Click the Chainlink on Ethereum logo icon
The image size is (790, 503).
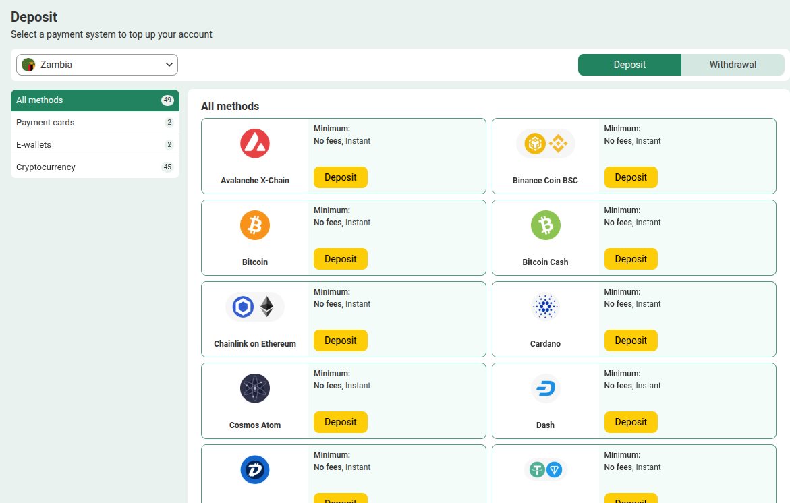coord(255,307)
